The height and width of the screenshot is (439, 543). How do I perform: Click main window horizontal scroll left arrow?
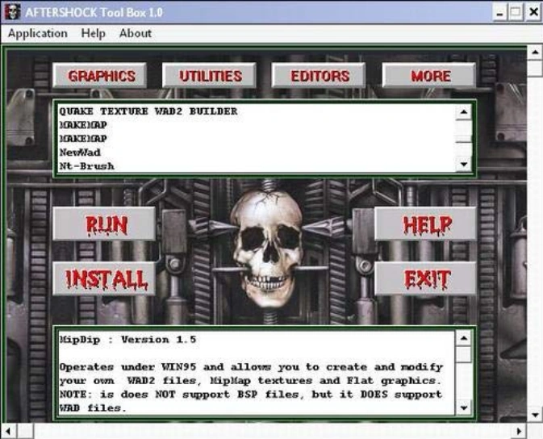point(8,431)
